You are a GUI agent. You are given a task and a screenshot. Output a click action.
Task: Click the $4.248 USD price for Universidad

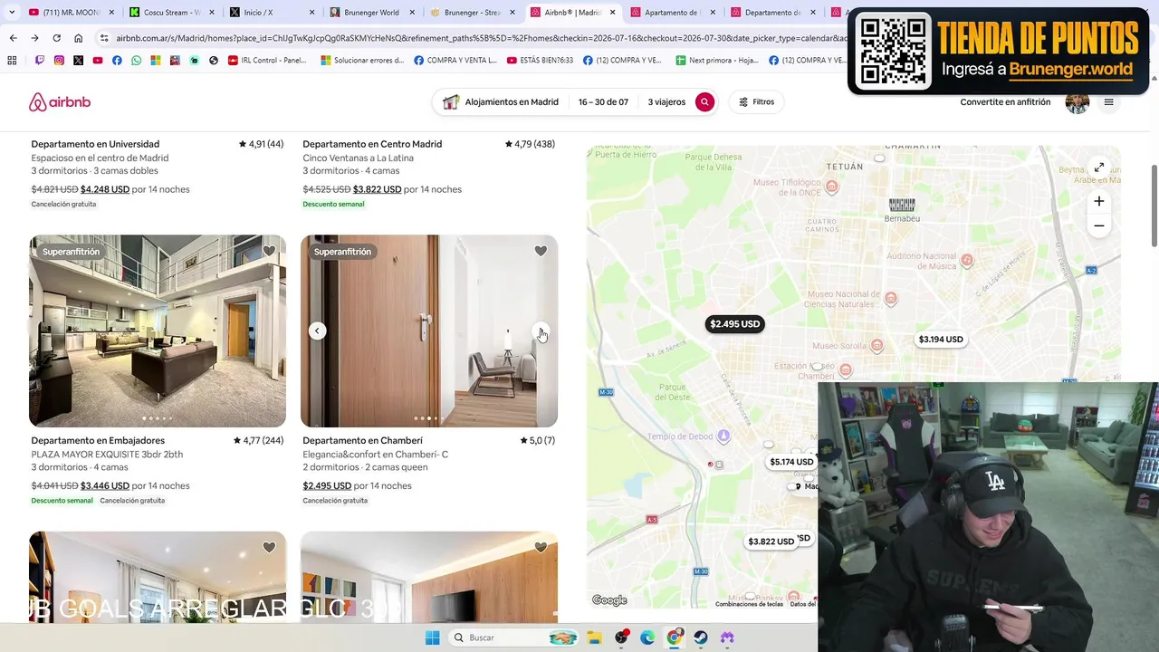(x=105, y=189)
